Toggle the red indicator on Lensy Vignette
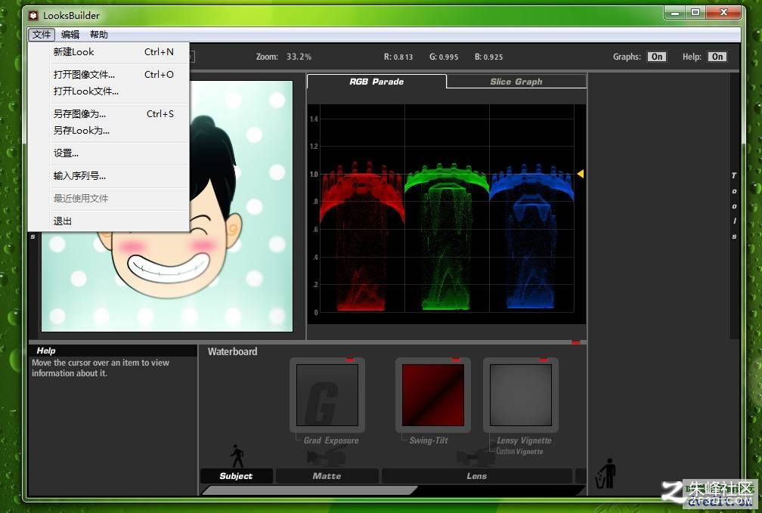The image size is (762, 513). pyautogui.click(x=544, y=360)
